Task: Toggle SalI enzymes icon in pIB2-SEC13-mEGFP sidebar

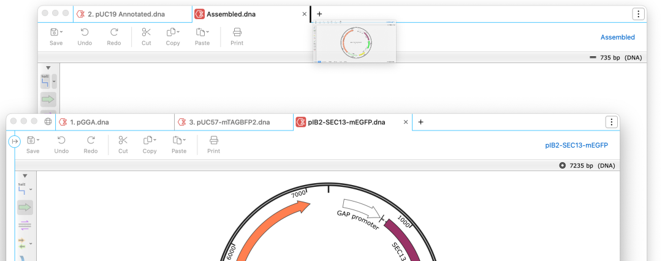Action: point(22,189)
